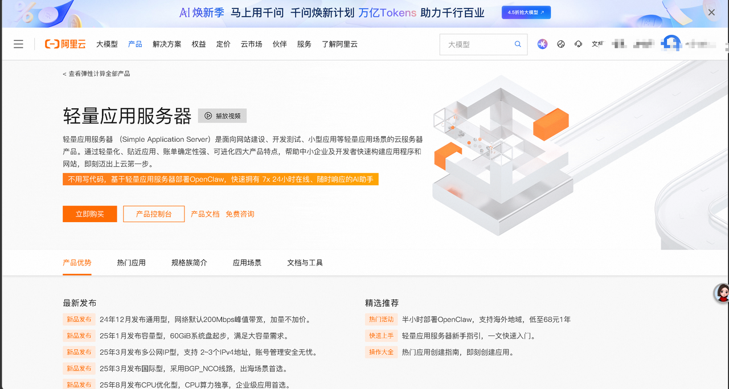This screenshot has width=729, height=389.
Task: Switch to 规格族简介 tab
Action: [189, 263]
